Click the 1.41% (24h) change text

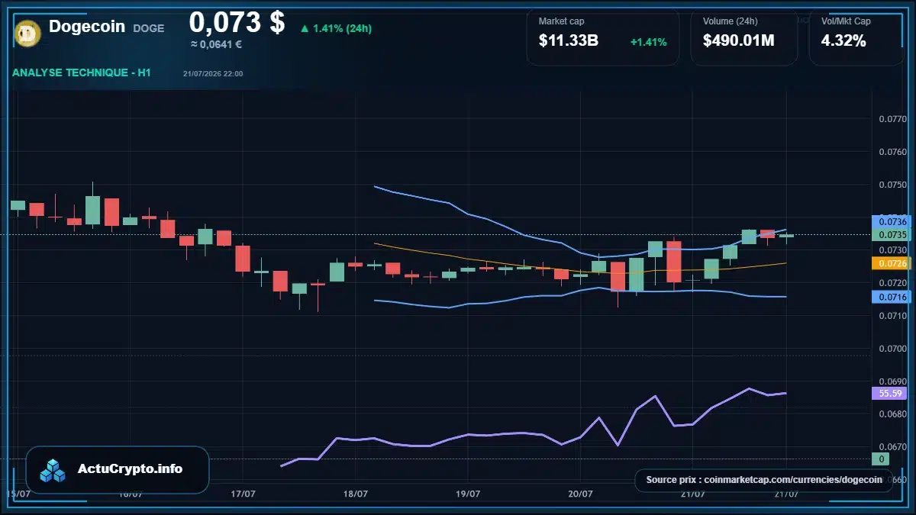342,29
